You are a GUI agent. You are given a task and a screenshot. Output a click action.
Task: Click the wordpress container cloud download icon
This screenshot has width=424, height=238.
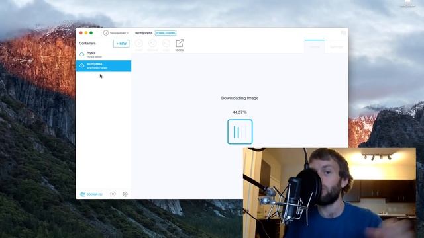point(81,66)
